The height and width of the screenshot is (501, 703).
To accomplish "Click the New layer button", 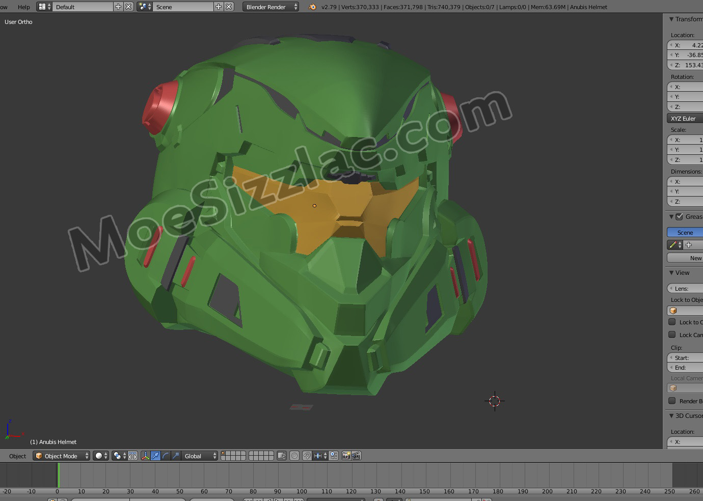I will point(685,258).
